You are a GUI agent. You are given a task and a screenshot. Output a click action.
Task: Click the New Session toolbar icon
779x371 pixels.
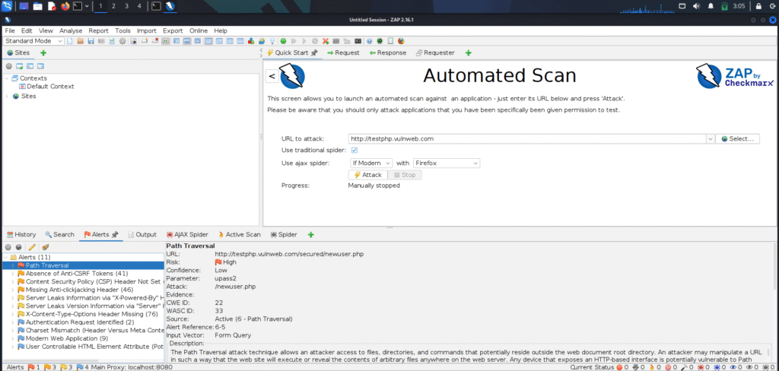[70, 41]
